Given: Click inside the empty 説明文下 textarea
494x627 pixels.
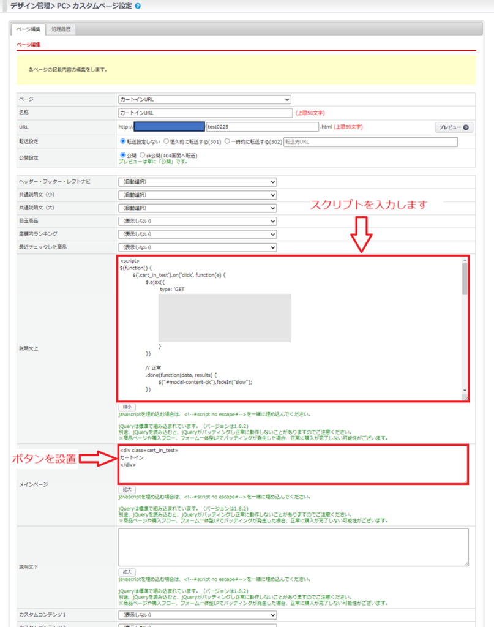Looking at the screenshot, I should tap(293, 547).
